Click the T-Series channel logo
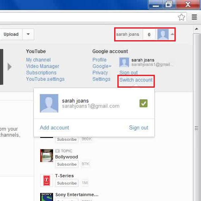 coord(47,180)
